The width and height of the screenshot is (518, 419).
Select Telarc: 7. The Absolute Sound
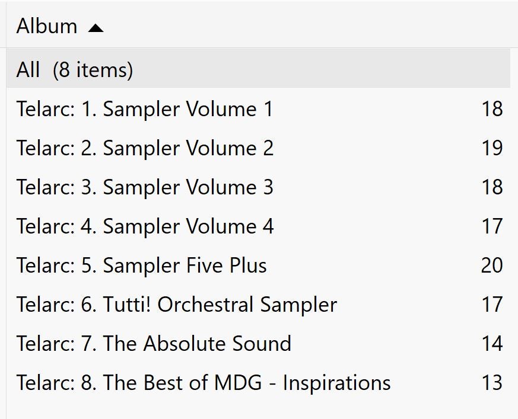(154, 344)
